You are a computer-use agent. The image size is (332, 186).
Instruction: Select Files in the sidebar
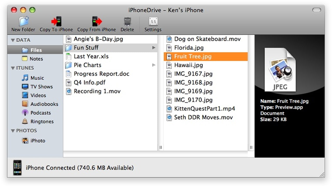coord(35,50)
